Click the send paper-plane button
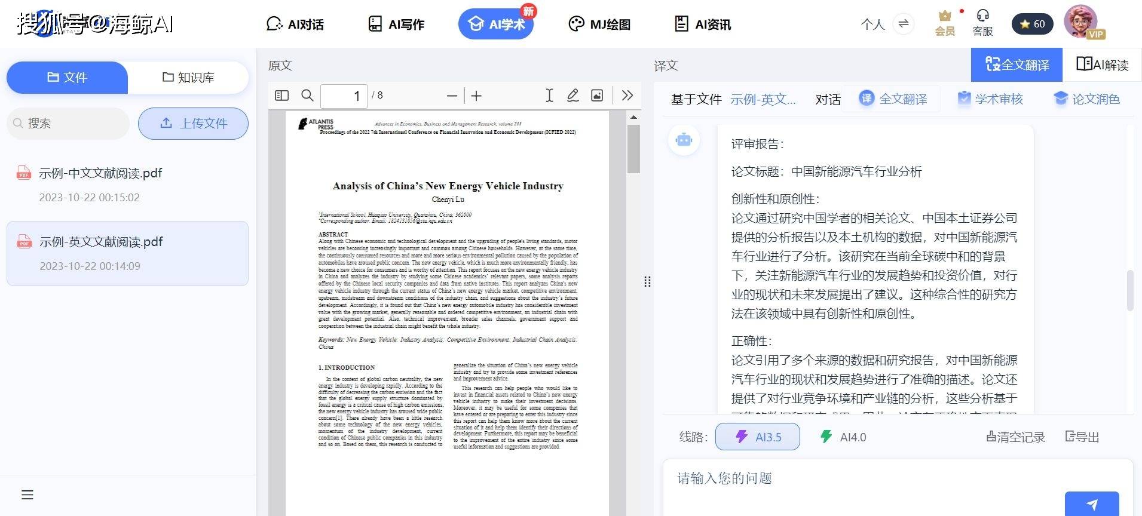This screenshot has width=1142, height=516. [1092, 504]
